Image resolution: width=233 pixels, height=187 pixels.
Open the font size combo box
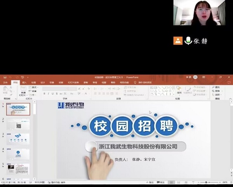73,89
